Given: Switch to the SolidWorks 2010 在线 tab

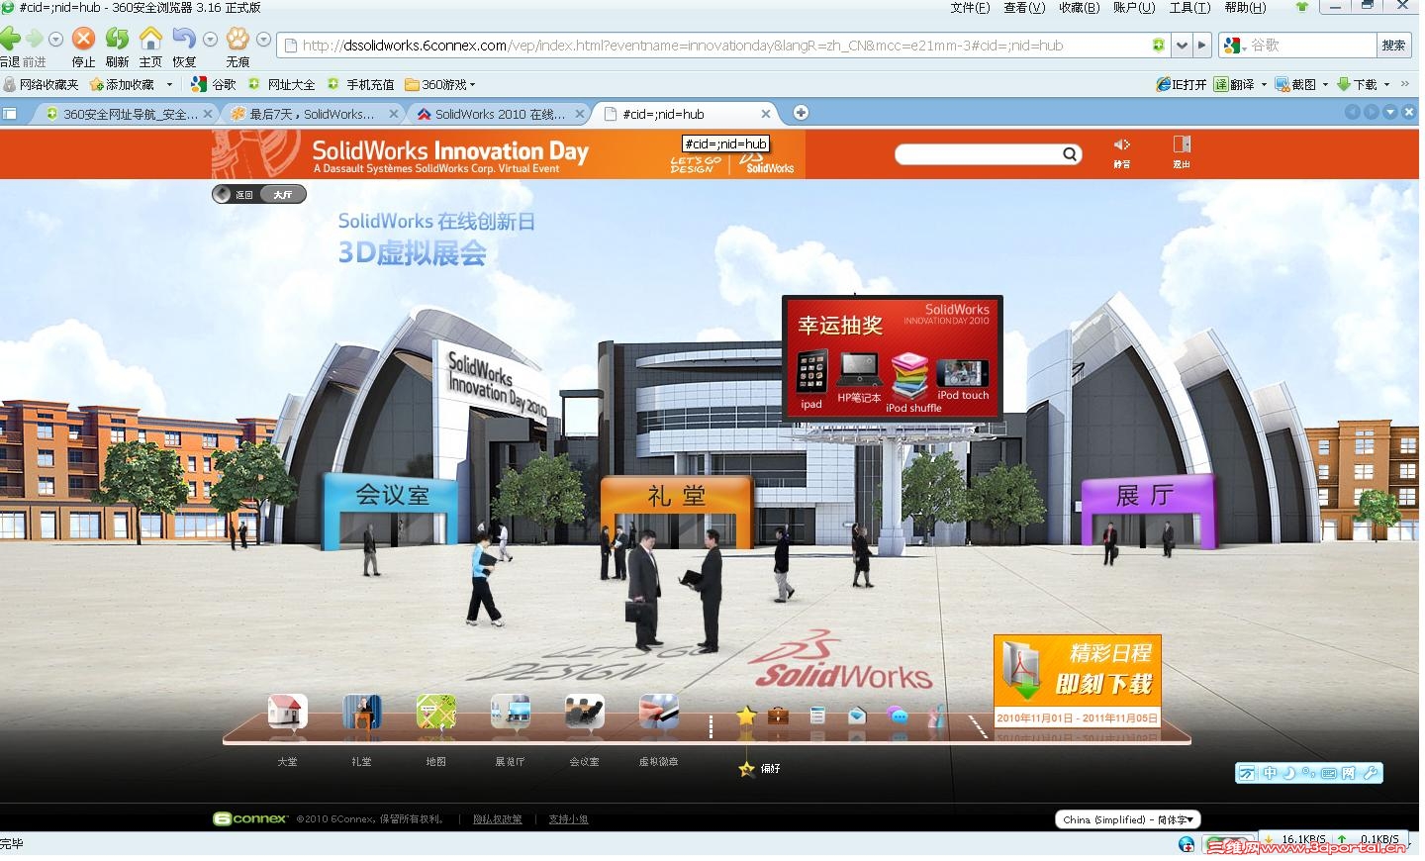Looking at the screenshot, I should click(x=501, y=114).
